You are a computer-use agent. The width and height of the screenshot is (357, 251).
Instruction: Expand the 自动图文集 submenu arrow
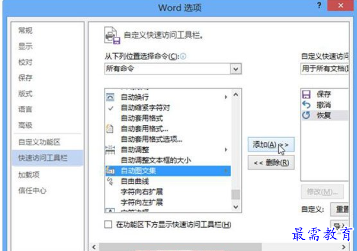tap(226, 171)
